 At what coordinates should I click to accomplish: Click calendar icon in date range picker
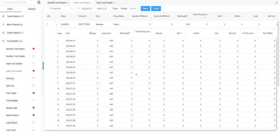tap(79, 8)
